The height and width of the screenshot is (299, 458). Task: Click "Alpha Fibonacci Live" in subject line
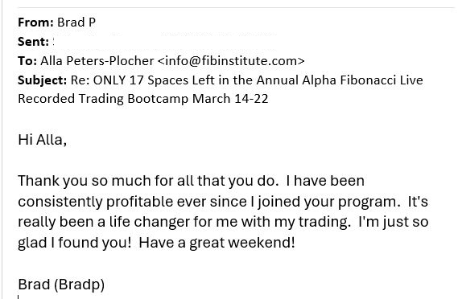coord(362,80)
